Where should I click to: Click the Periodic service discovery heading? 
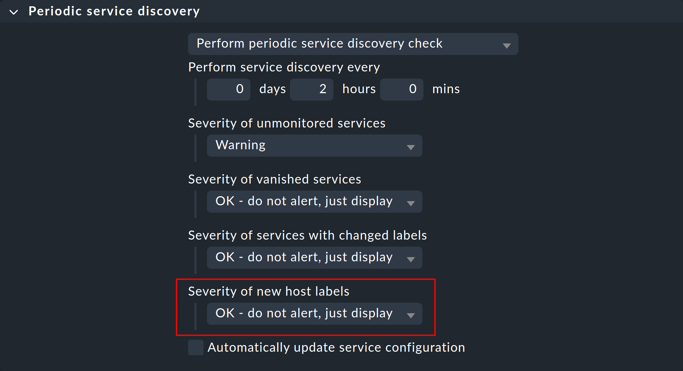coord(114,11)
